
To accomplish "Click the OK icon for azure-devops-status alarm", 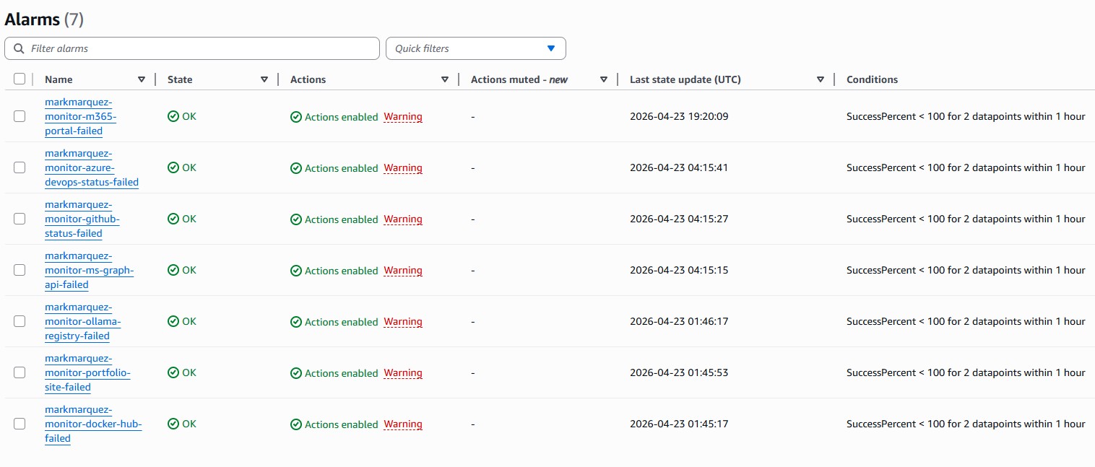I will [172, 167].
